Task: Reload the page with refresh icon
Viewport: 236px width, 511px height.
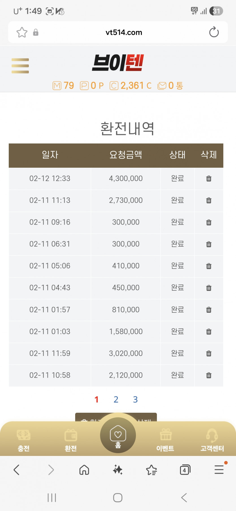Action: [x=214, y=32]
